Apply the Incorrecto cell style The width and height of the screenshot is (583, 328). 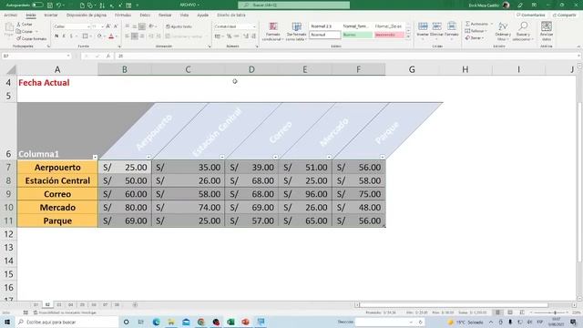(389, 35)
